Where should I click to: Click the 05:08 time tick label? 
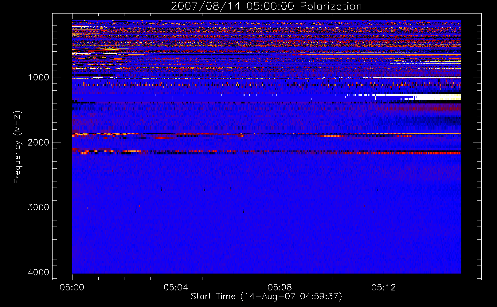tap(280, 288)
